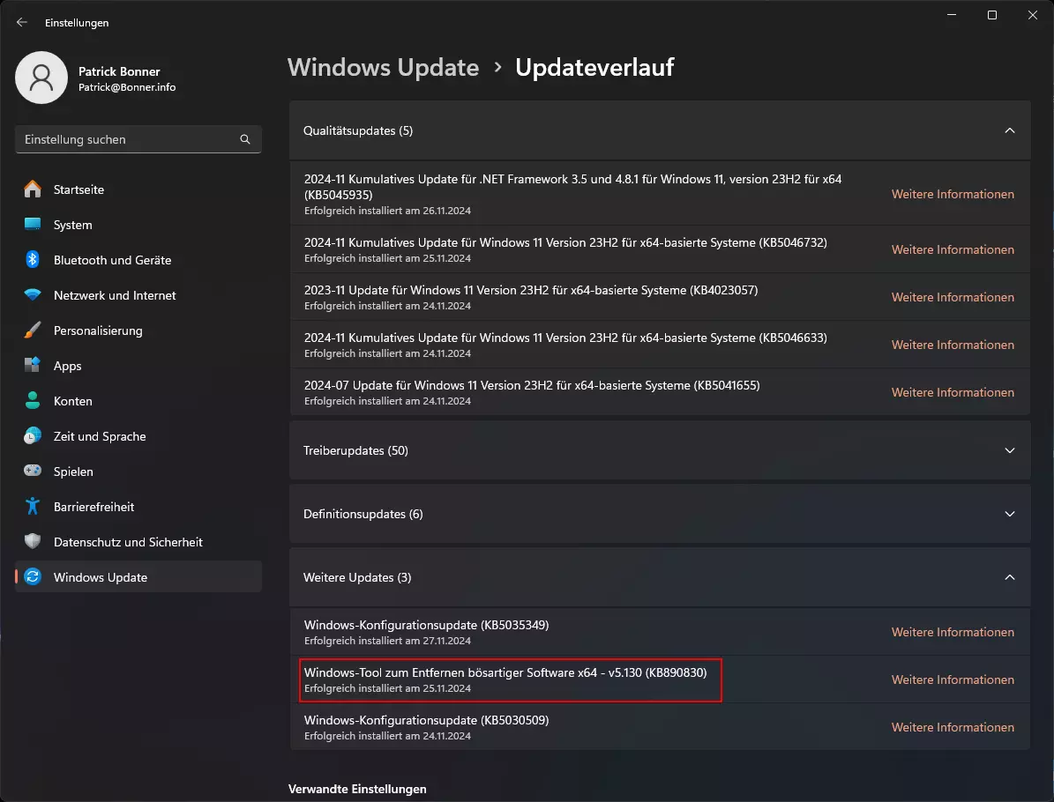Image resolution: width=1054 pixels, height=802 pixels.
Task: Open Weitere Informationen for KB5045935
Action: pos(953,194)
